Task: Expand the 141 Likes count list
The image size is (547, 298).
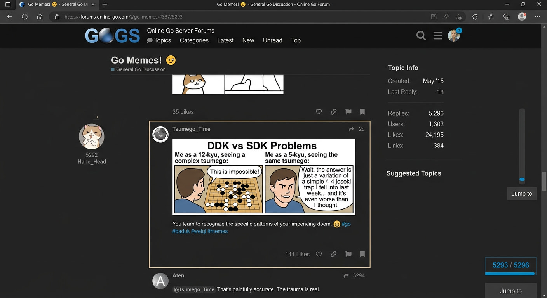Action: 297,254
